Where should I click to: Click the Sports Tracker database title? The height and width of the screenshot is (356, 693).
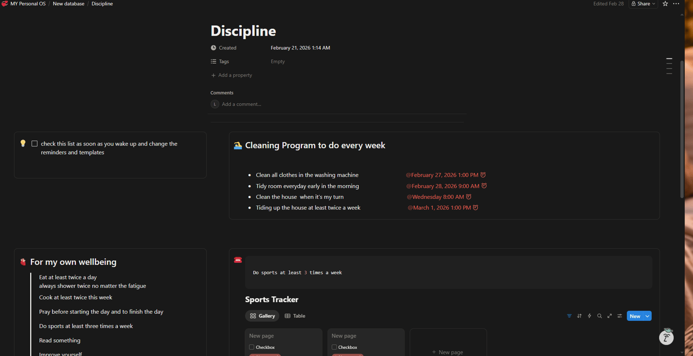pos(272,300)
